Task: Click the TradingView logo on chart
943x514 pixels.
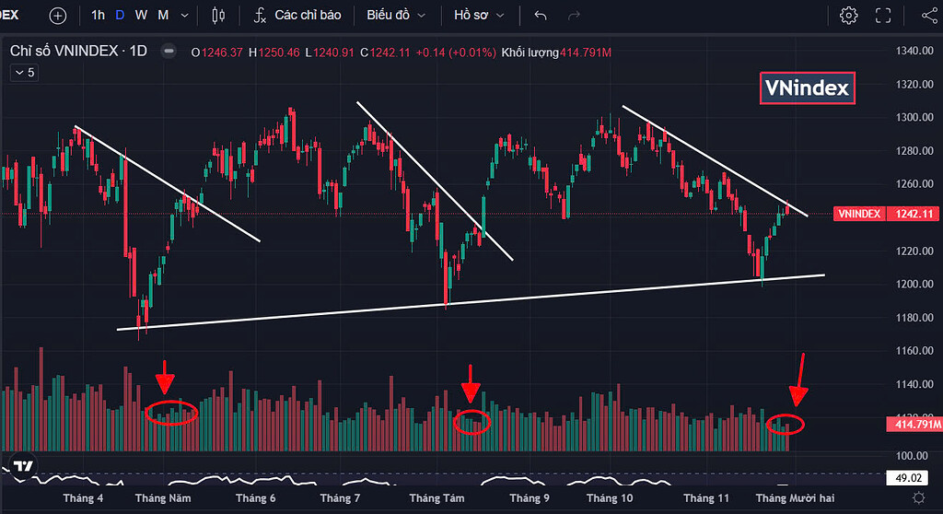Action: pos(25,467)
